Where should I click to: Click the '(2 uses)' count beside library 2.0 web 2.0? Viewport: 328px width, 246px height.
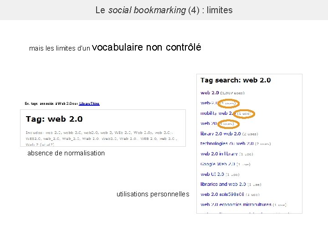[250, 134]
